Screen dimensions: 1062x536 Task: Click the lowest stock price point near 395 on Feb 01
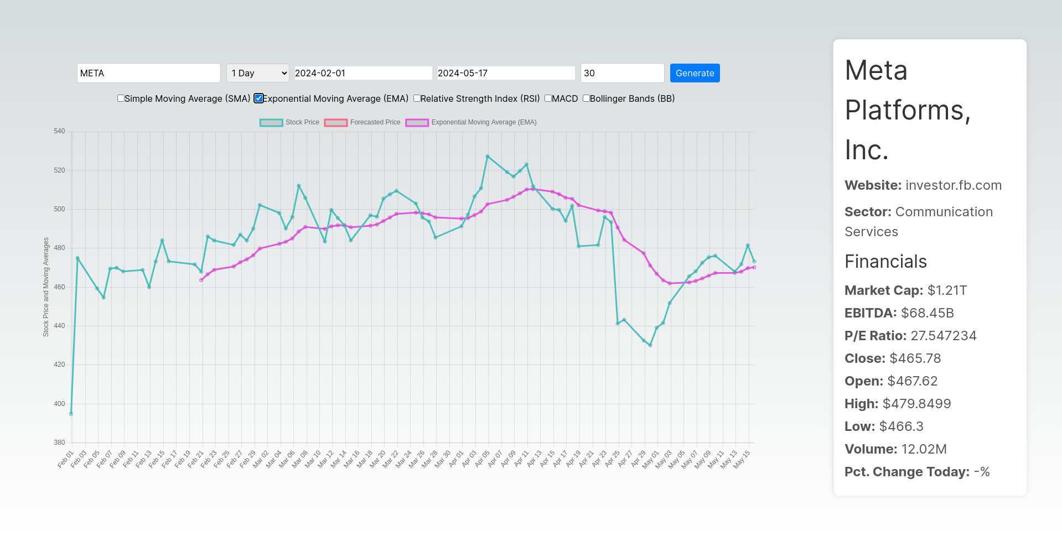tap(71, 414)
